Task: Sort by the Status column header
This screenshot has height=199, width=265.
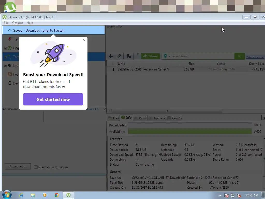Action: click(x=221, y=64)
